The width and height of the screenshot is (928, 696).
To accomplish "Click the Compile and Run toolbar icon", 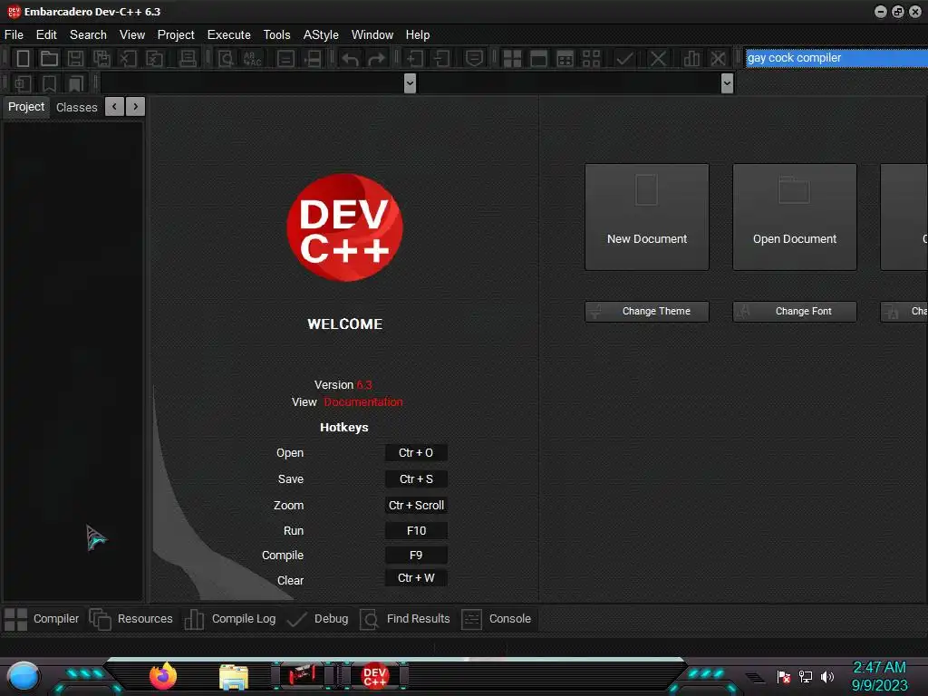I will (x=565, y=58).
